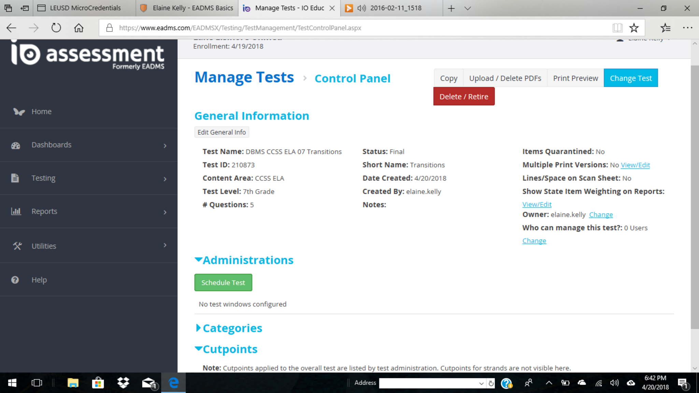Click the browser address bar URL
Image resolution: width=699 pixels, height=393 pixels.
pos(240,28)
